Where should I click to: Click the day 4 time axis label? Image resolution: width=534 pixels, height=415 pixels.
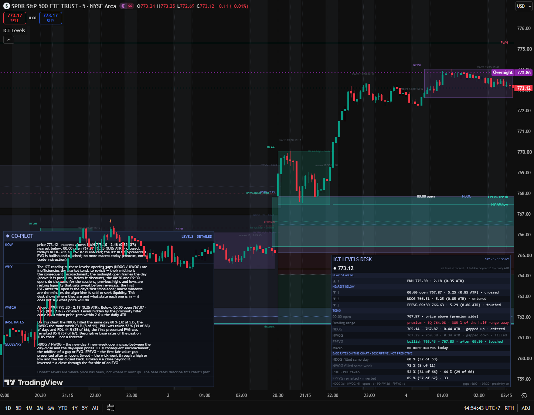(x=406, y=395)
